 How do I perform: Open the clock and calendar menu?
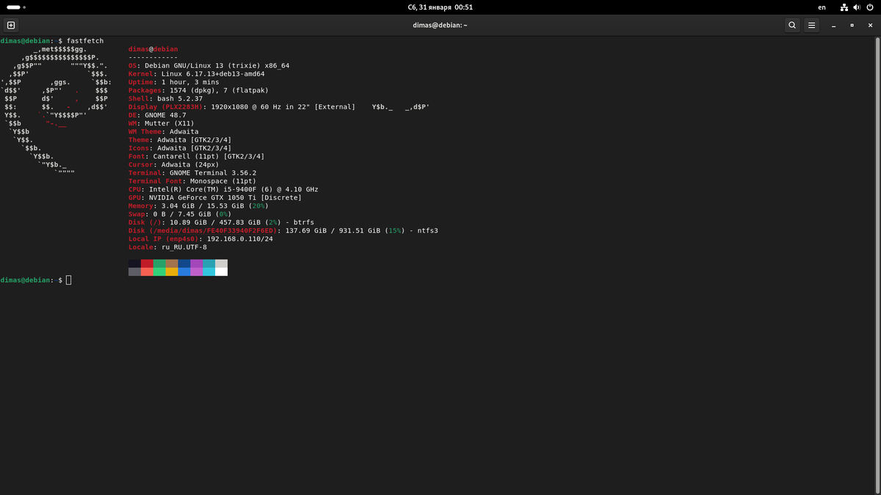click(x=440, y=7)
